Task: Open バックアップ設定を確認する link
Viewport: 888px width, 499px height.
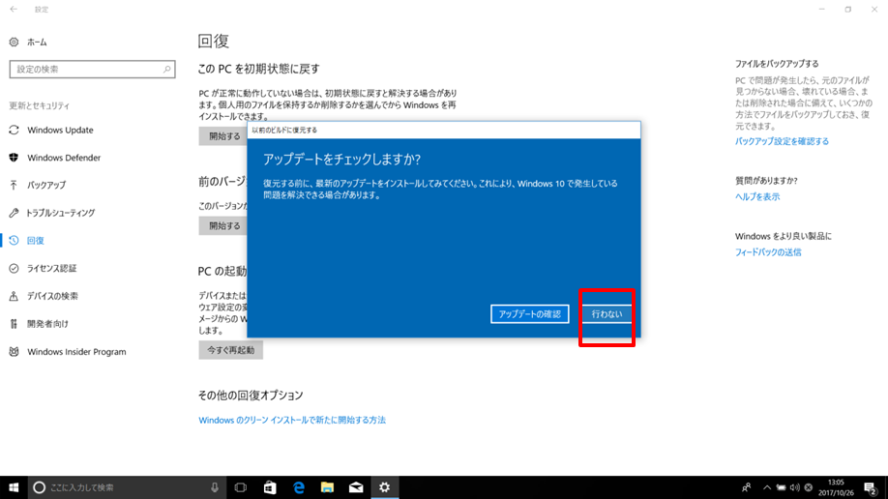Action: 782,141
